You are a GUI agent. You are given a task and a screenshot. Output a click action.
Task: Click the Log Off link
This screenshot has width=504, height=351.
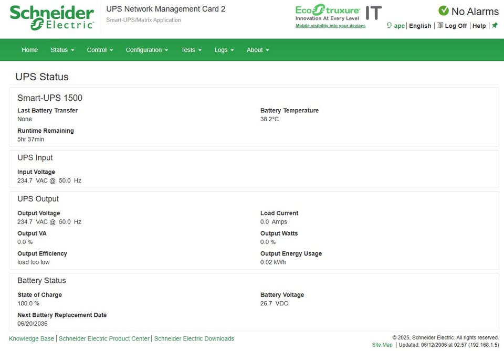coord(456,26)
